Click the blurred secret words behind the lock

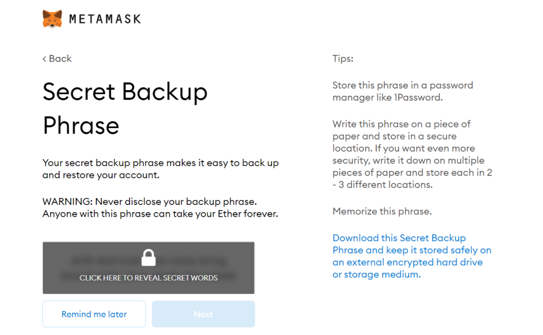click(148, 268)
